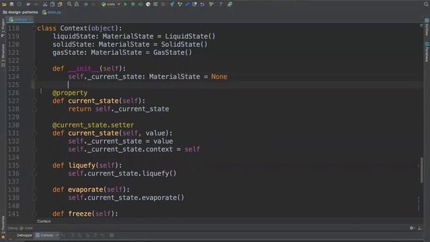Open debug panel gear settings

click(x=412, y=229)
